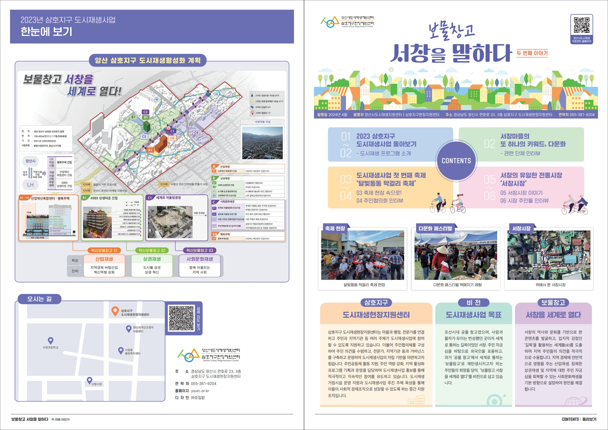608x430 pixels.
Task: Click the tandem bicycle riders illustration
Action: [x=575, y=205]
